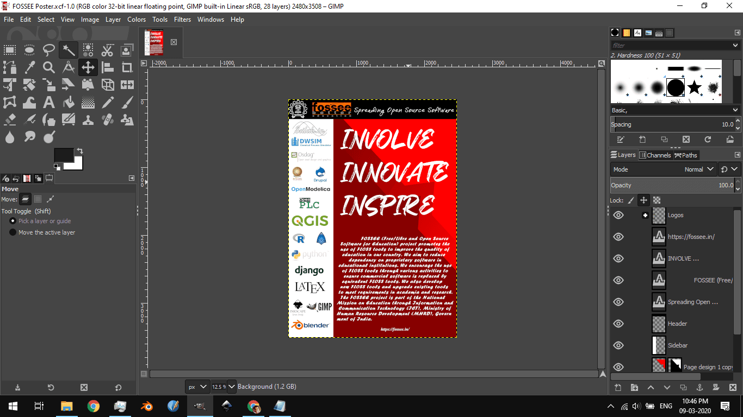The width and height of the screenshot is (743, 417).
Task: Select the Ellipse Select tool
Action: 29,50
